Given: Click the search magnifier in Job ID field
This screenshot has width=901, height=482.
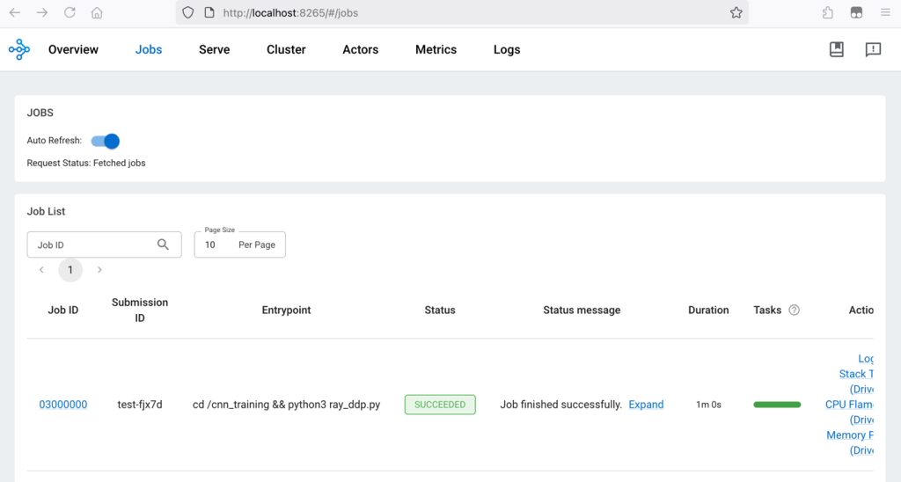Looking at the screenshot, I should 163,245.
